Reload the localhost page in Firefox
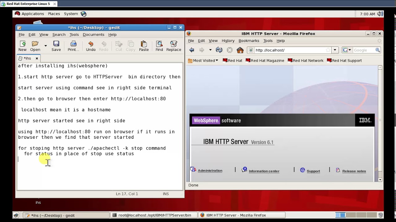Viewport: 396px width, 222px height. [x=219, y=50]
